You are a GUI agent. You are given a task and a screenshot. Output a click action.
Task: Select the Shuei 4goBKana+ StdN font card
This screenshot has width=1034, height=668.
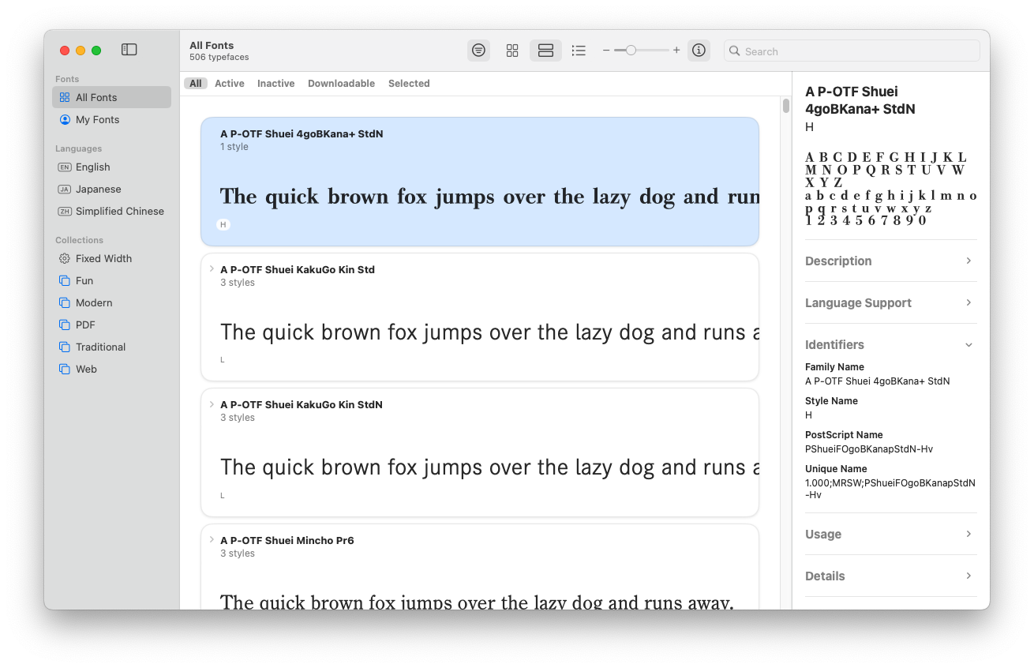pyautogui.click(x=480, y=182)
